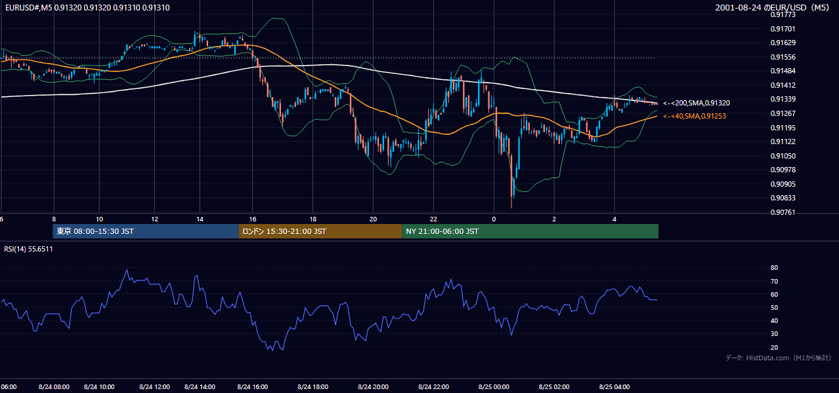Click RSI scale value 70

pyautogui.click(x=774, y=281)
